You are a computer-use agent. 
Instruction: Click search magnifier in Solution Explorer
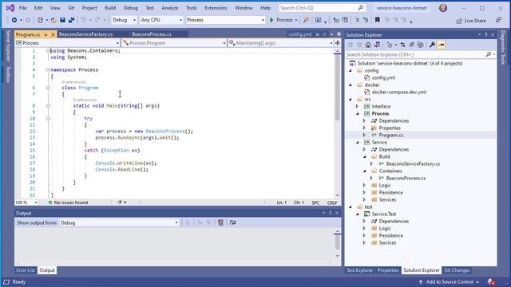(x=488, y=54)
